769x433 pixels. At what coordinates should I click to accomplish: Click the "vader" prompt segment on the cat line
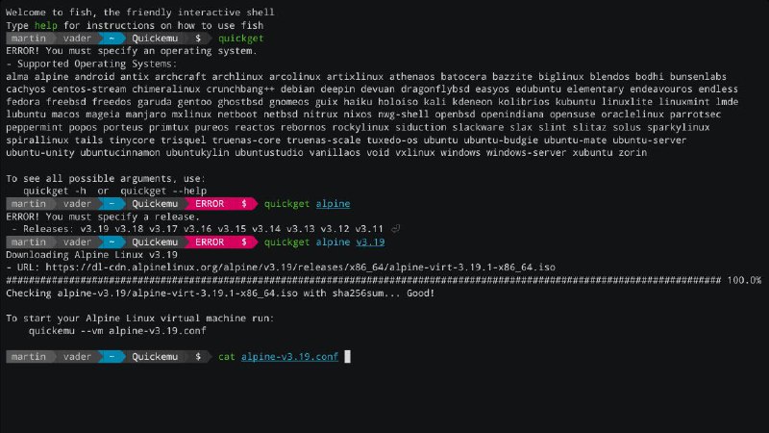click(x=77, y=357)
